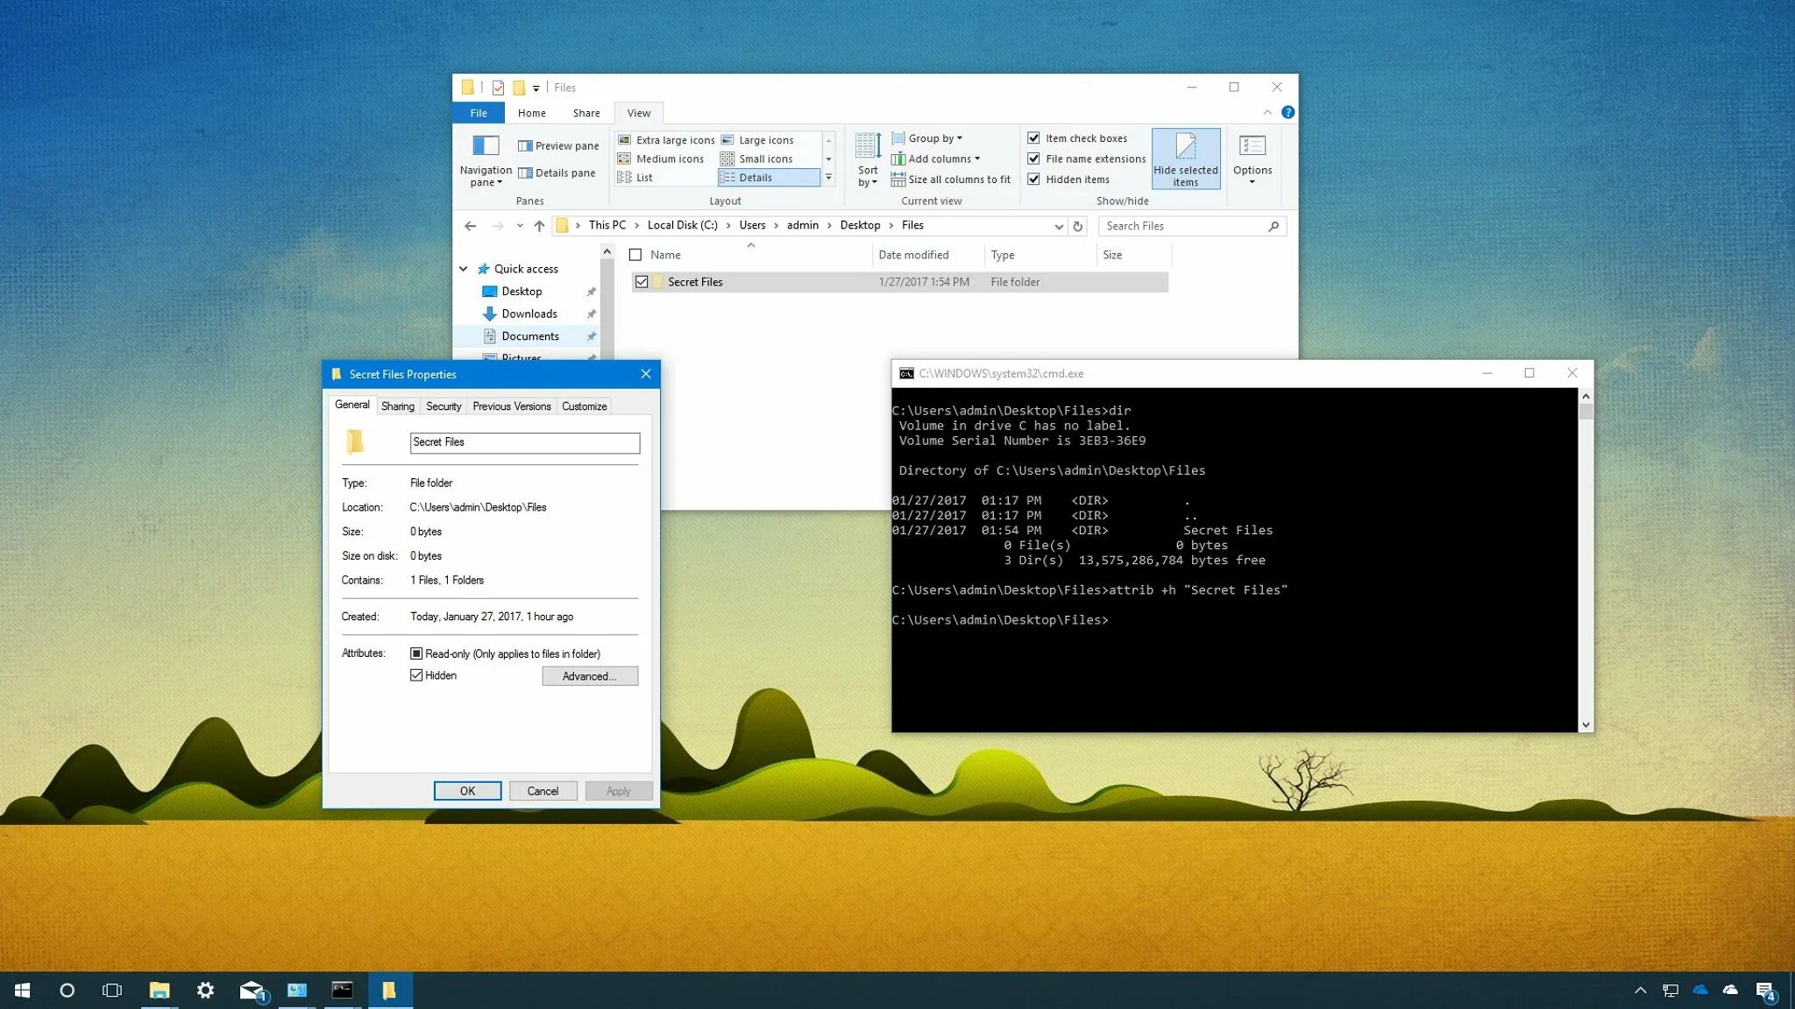Image resolution: width=1795 pixels, height=1009 pixels.
Task: Toggle the Hidden checkbox in properties
Action: point(415,675)
